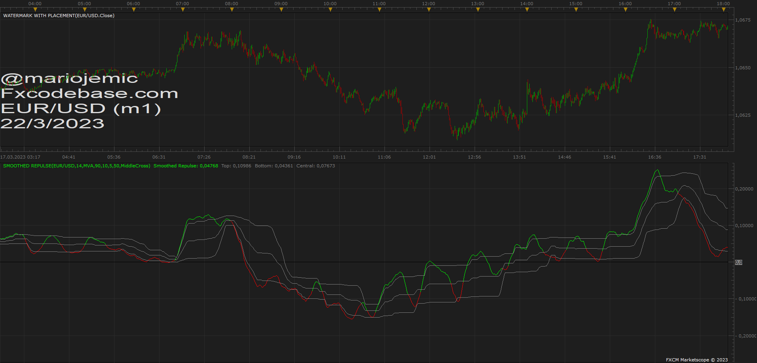757x363 pixels.
Task: Click the 05:36 time axis label
Action: point(114,157)
